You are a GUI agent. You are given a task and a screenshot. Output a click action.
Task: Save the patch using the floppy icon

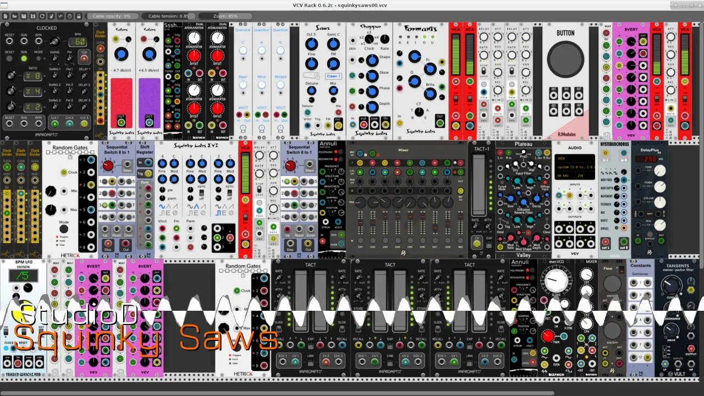pos(25,16)
